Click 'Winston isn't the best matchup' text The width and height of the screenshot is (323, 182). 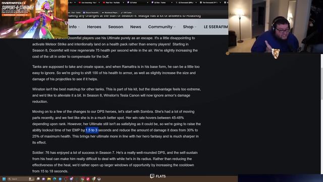coord(117,96)
